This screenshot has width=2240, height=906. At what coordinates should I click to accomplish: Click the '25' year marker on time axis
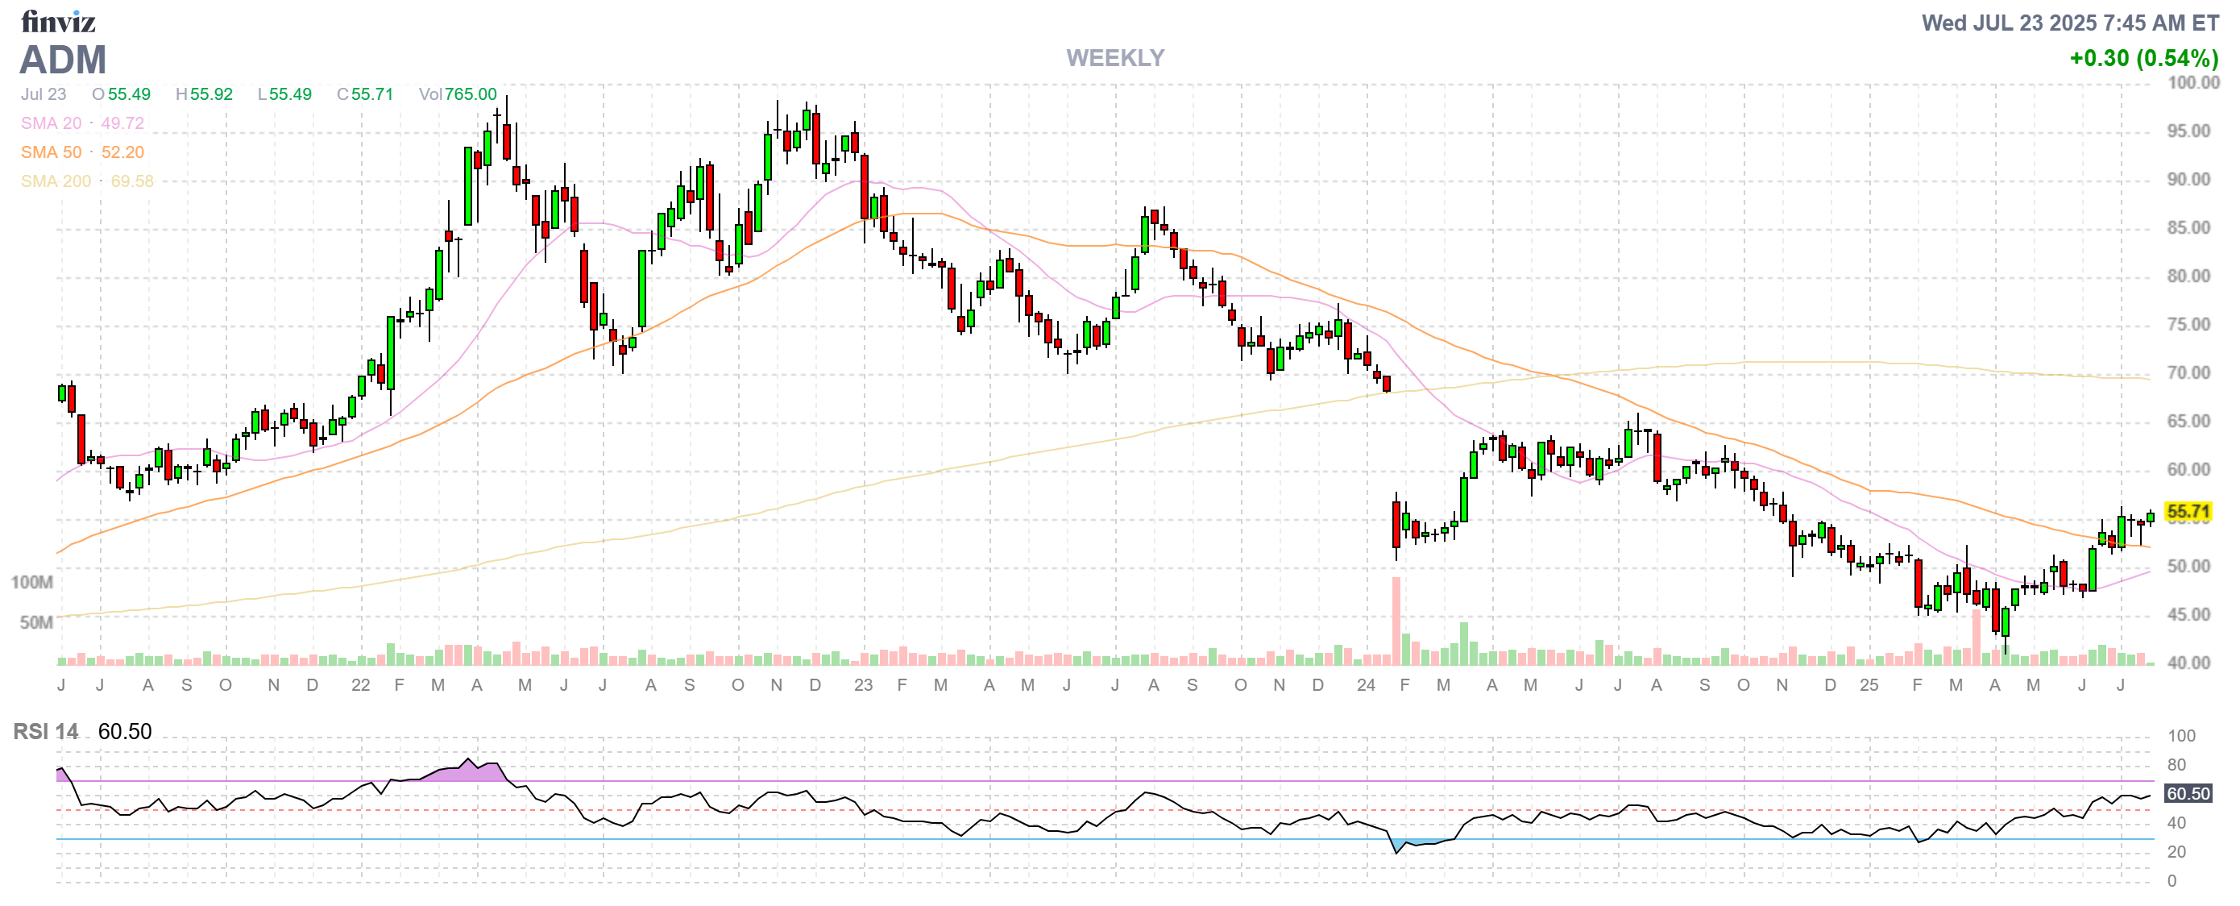point(1869,685)
